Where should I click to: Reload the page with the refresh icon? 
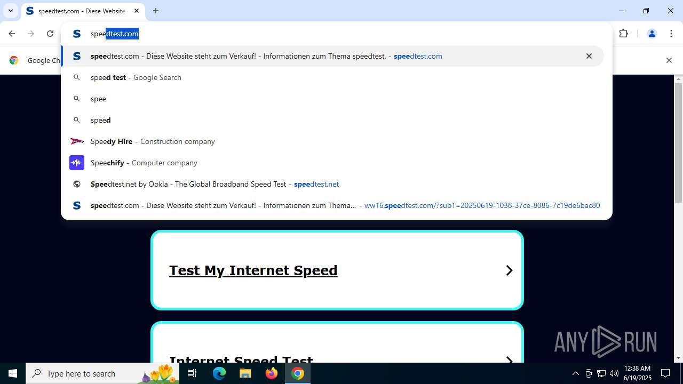[50, 34]
